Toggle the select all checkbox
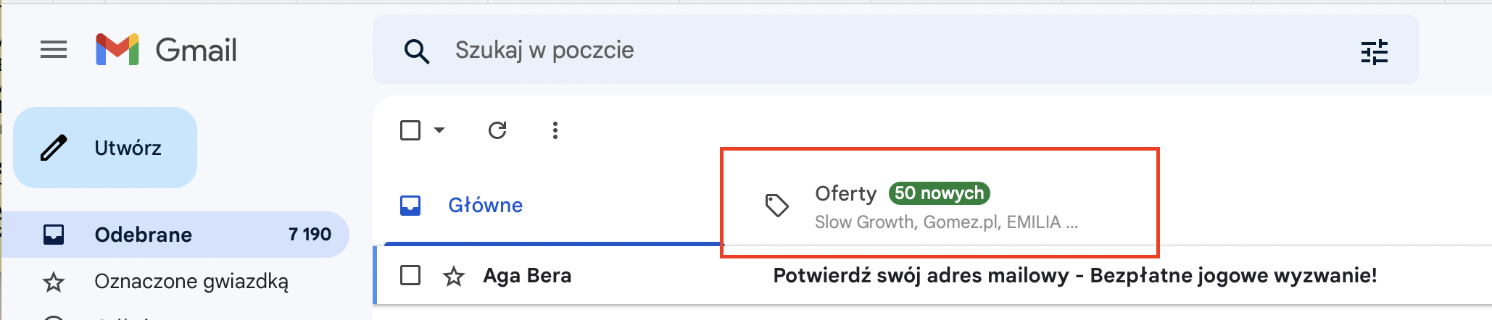The image size is (1492, 320). click(410, 130)
